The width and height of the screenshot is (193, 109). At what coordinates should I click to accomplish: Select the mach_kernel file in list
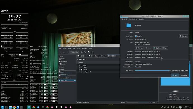[86, 72]
